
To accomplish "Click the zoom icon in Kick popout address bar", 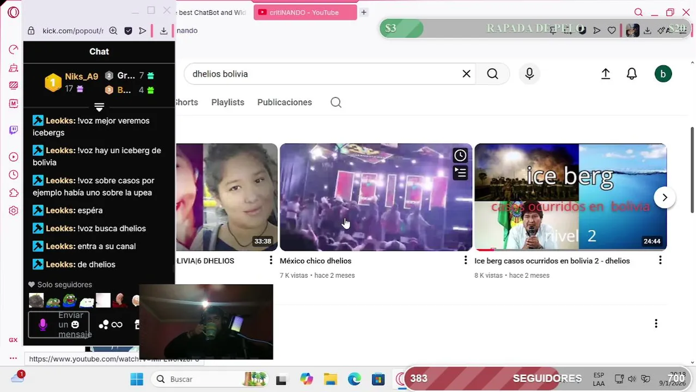I will pos(113,31).
